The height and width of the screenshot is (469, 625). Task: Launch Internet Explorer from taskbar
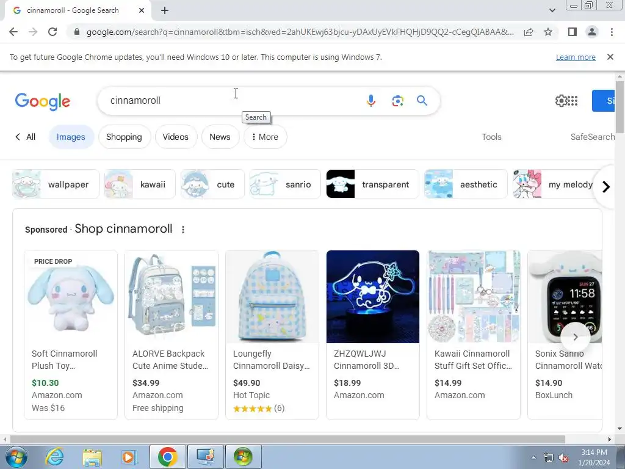[54, 457]
